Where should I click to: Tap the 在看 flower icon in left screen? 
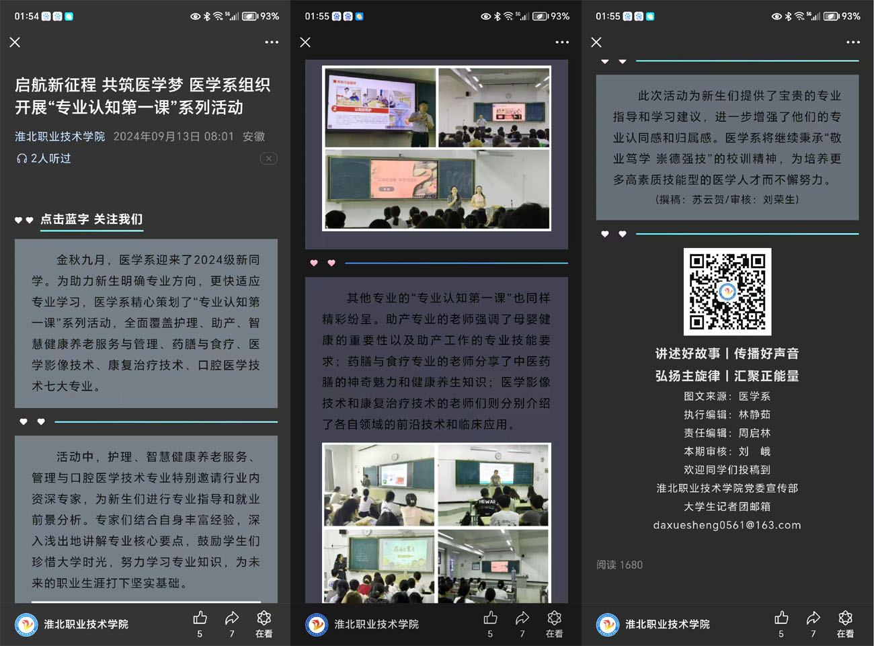(x=264, y=618)
